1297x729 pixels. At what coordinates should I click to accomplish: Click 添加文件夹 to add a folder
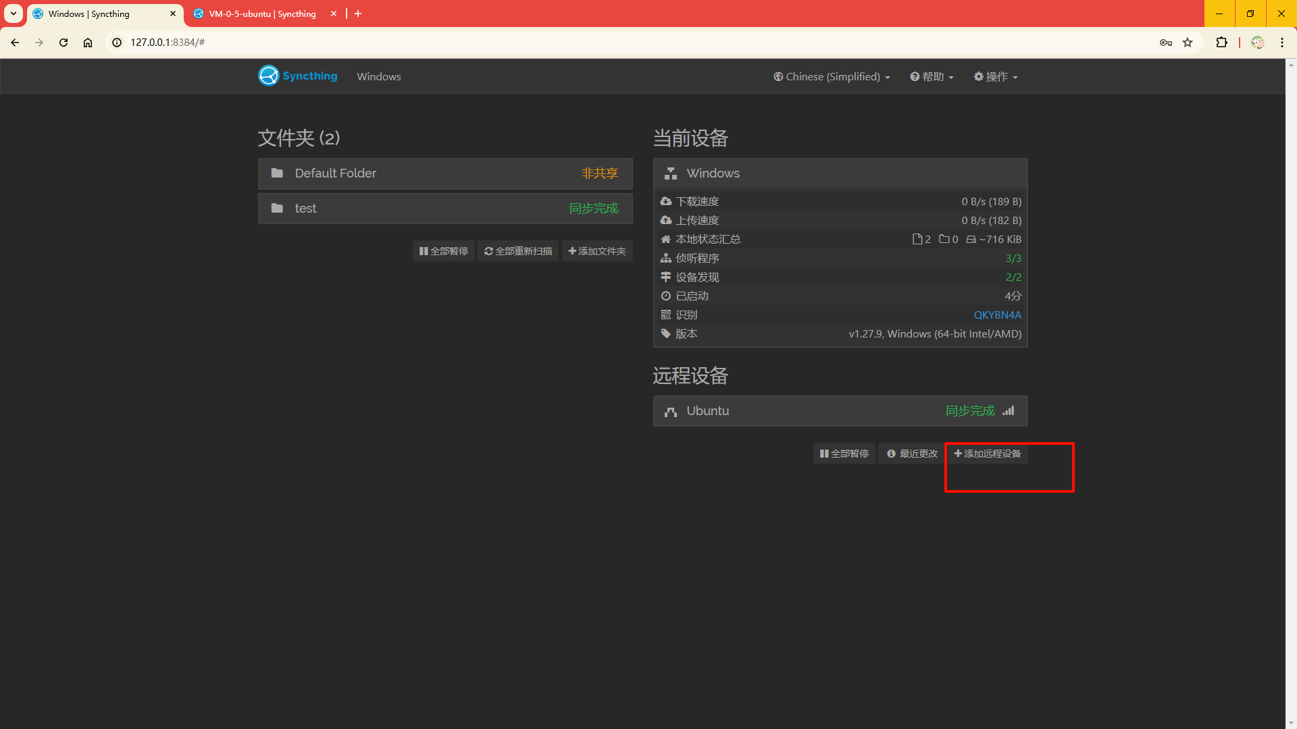pyautogui.click(x=597, y=250)
